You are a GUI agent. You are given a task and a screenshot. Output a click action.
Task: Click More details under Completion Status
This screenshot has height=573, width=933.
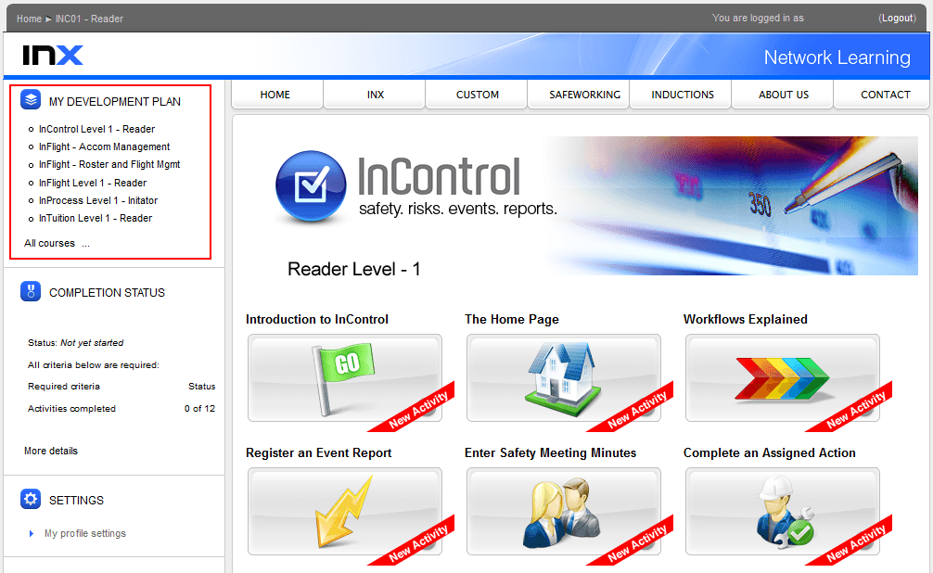pos(51,451)
